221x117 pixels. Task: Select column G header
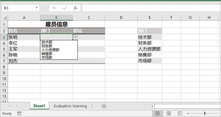click(x=190, y=18)
